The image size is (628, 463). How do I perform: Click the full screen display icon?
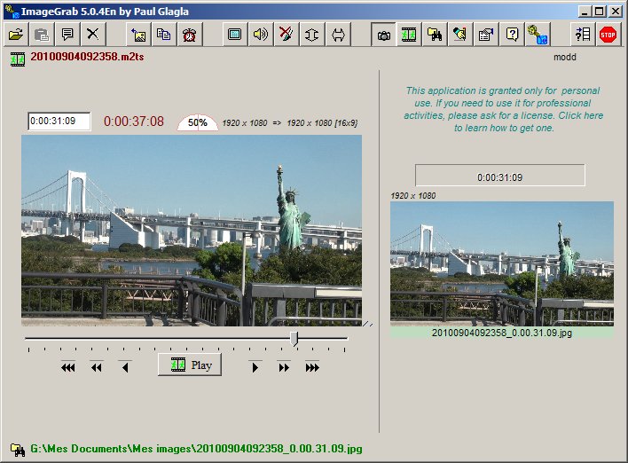pos(234,35)
